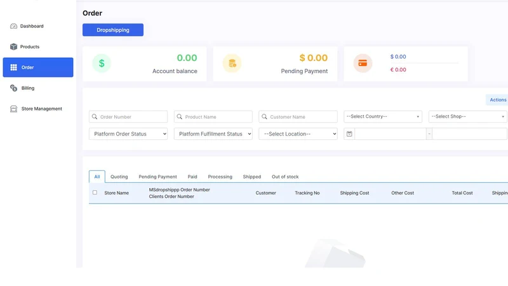The width and height of the screenshot is (508, 286).
Task: Click the Store Management storefront icon
Action: [x=13, y=109]
